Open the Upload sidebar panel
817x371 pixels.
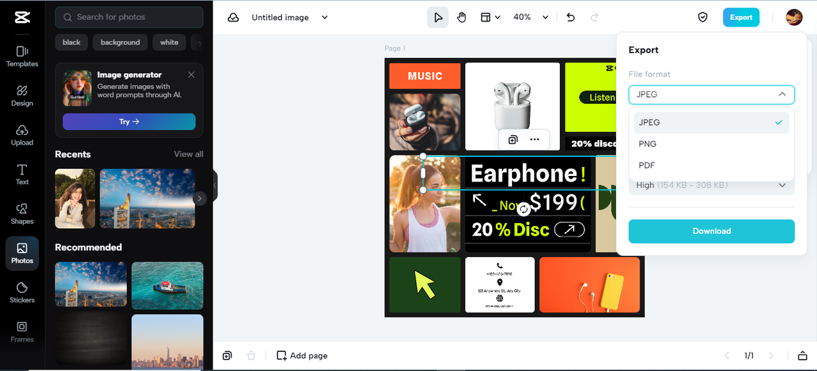click(22, 135)
